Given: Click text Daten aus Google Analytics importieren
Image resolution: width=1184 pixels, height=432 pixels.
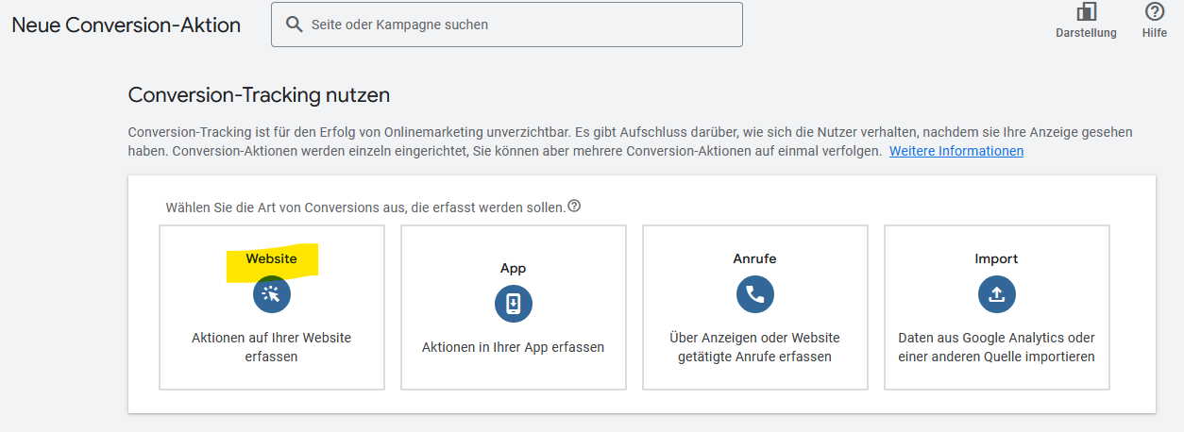Looking at the screenshot, I should [997, 347].
